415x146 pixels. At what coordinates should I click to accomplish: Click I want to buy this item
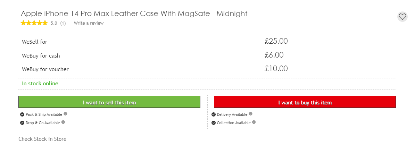click(305, 102)
